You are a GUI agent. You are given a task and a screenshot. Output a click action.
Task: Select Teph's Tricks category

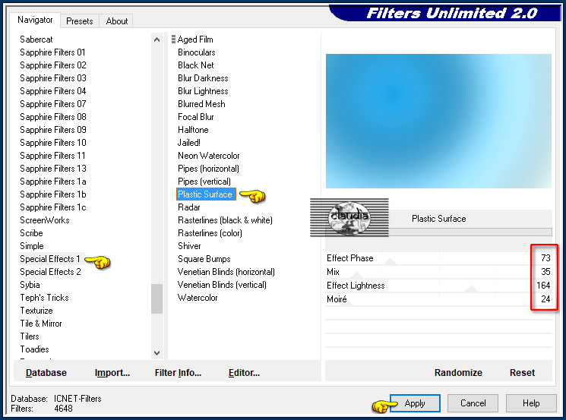[x=44, y=298]
